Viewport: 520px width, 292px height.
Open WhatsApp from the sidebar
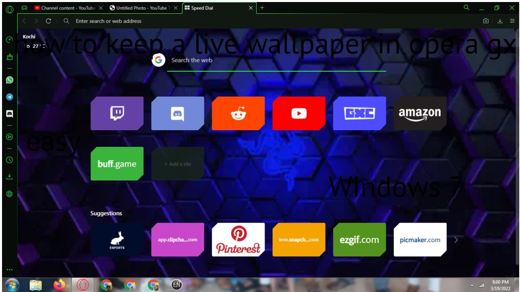point(9,80)
